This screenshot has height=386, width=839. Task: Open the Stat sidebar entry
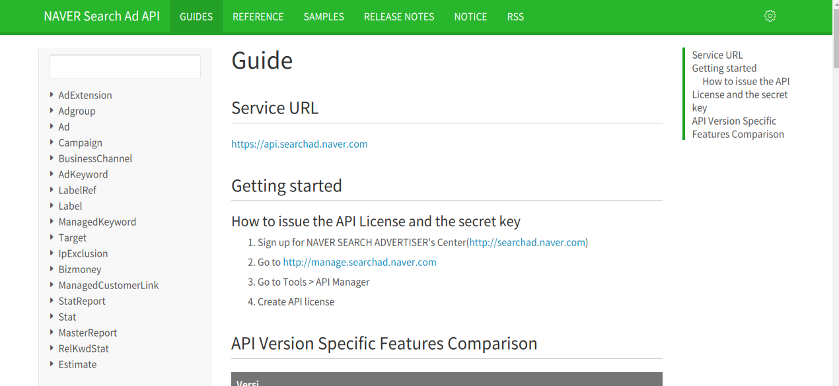(x=67, y=317)
